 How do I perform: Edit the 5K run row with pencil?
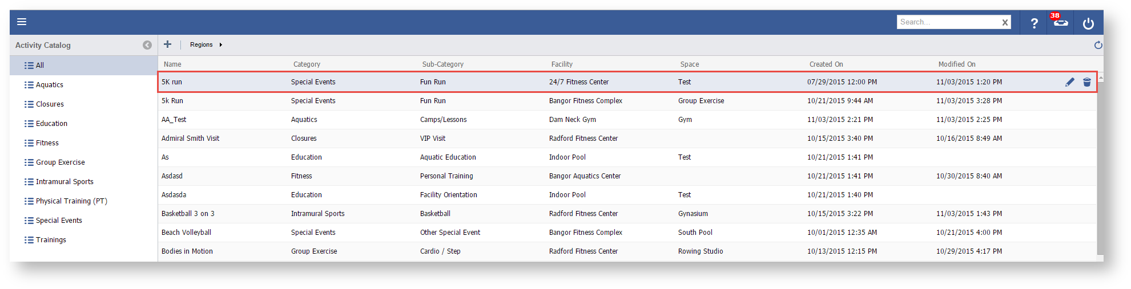coord(1069,82)
